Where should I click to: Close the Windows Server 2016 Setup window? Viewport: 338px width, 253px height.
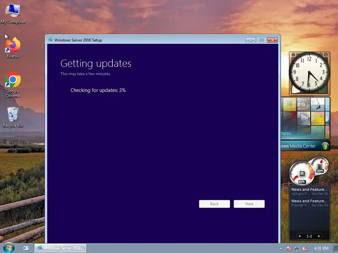tap(272, 40)
